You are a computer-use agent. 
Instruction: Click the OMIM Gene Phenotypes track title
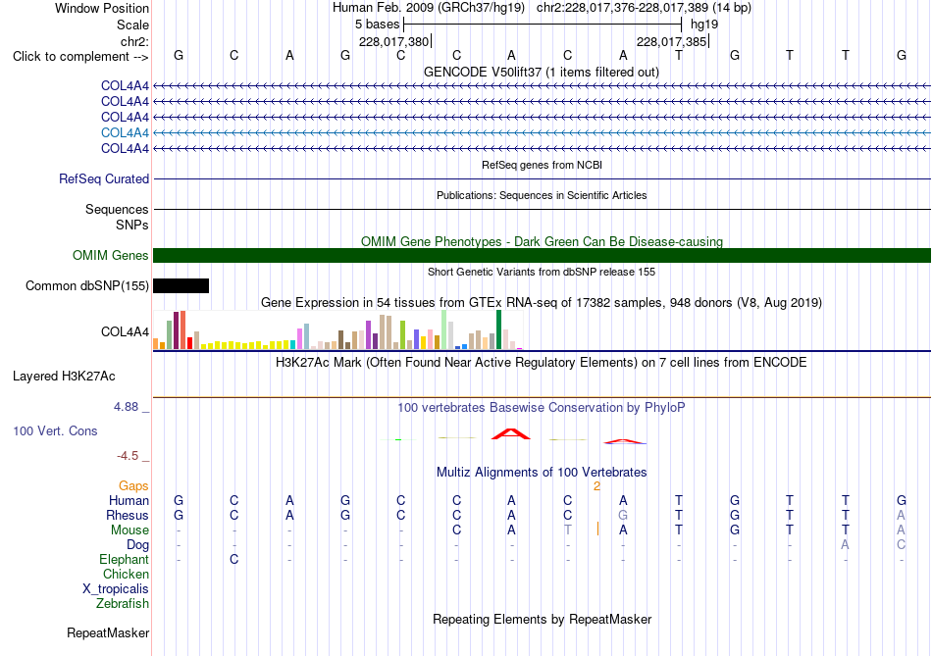(x=542, y=241)
